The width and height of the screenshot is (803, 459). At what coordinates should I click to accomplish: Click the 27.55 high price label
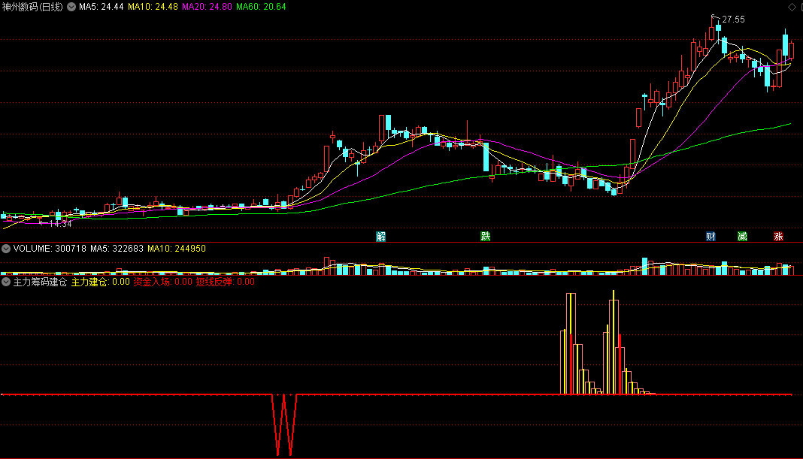coord(733,20)
